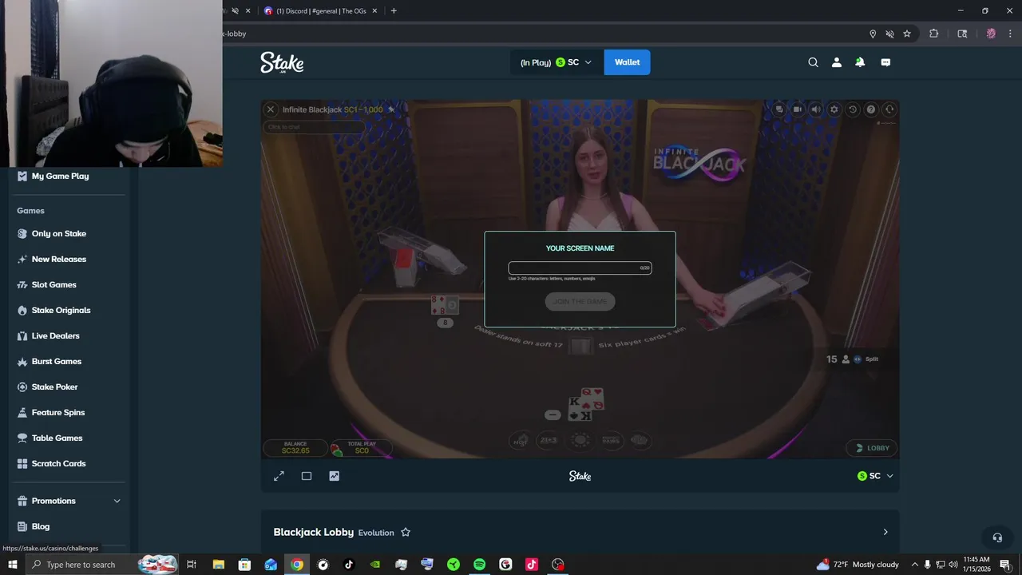Viewport: 1022px width, 575px height.
Task: Mute the game sound speaker icon
Action: 816,109
